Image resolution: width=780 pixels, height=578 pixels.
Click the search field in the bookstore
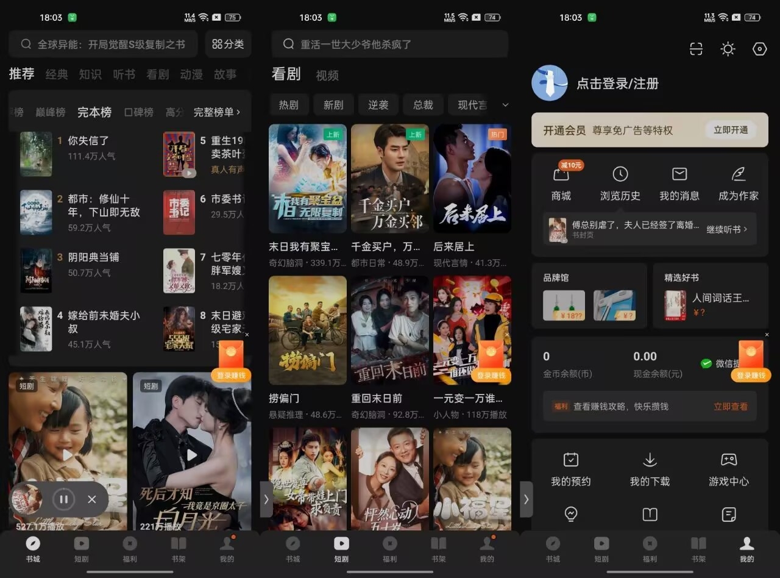click(104, 45)
